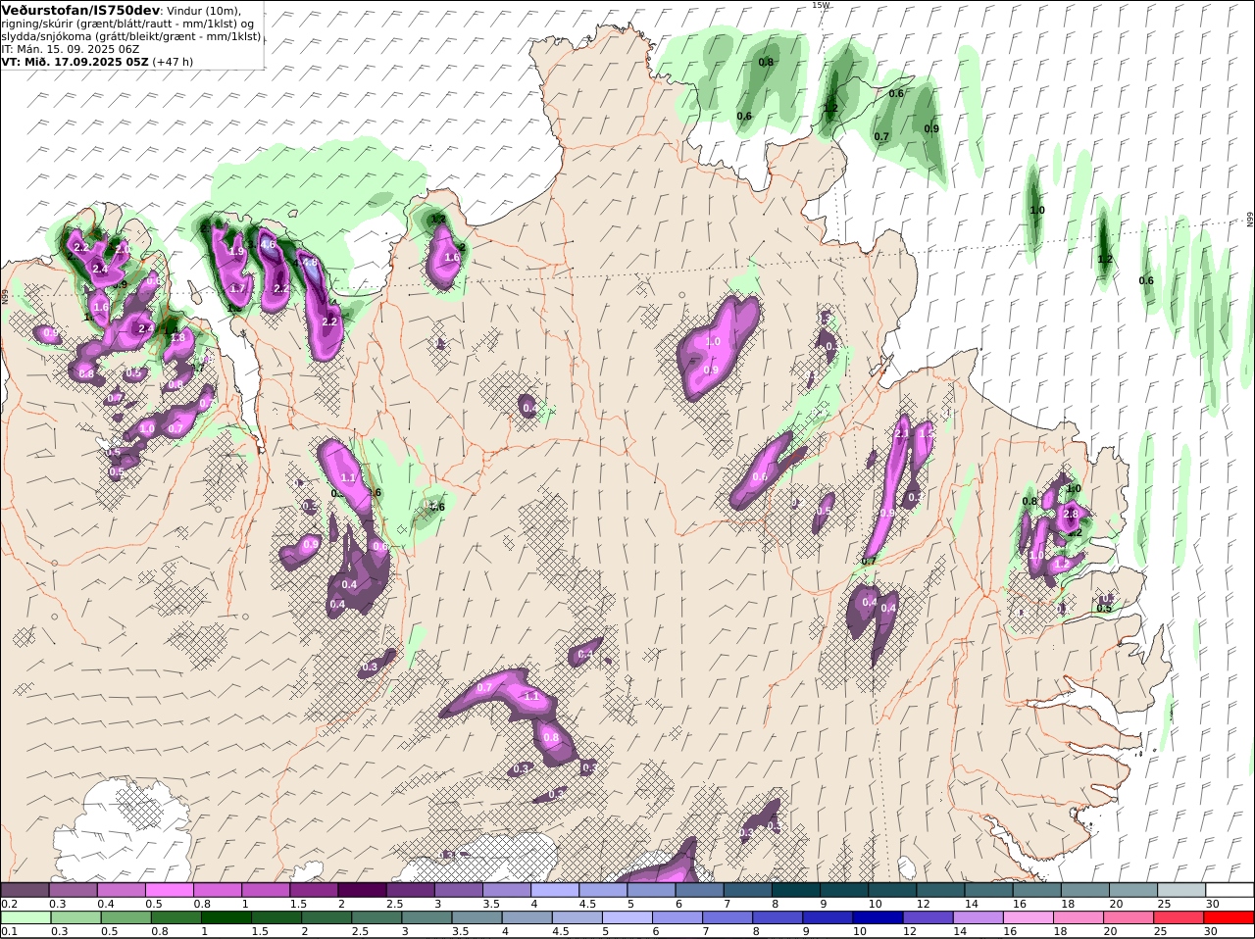Select bottom legend purple swatch between 12 and 14
The height and width of the screenshot is (939, 1255).
[929, 917]
